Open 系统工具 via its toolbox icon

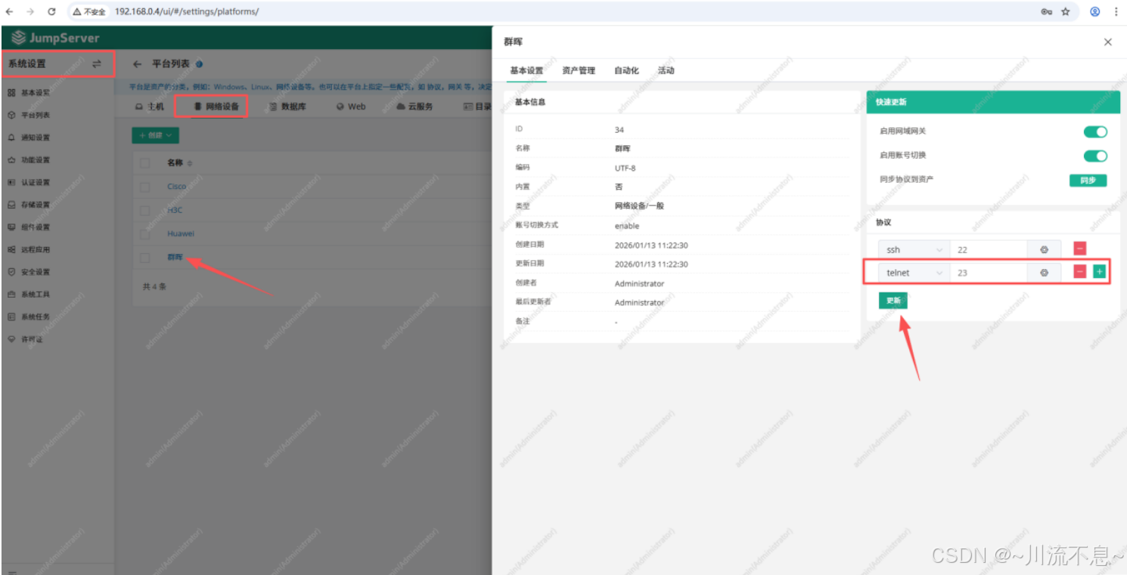11,294
